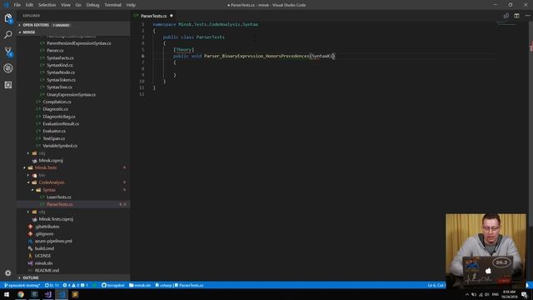This screenshot has width=533, height=300.
Task: Open the Search view in activity bar
Action: point(7,35)
